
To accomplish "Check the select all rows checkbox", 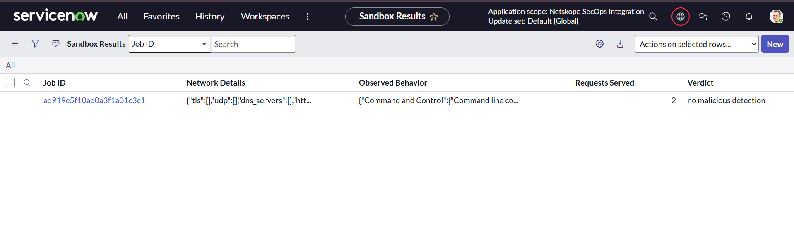I will point(10,83).
